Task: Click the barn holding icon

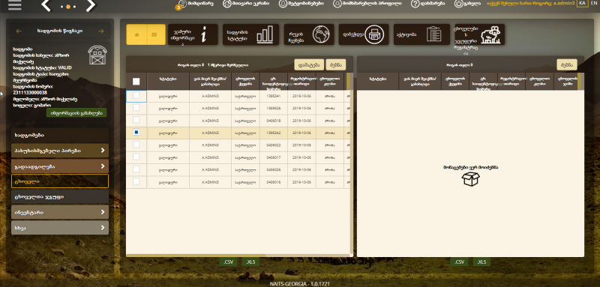Action: coord(97,55)
